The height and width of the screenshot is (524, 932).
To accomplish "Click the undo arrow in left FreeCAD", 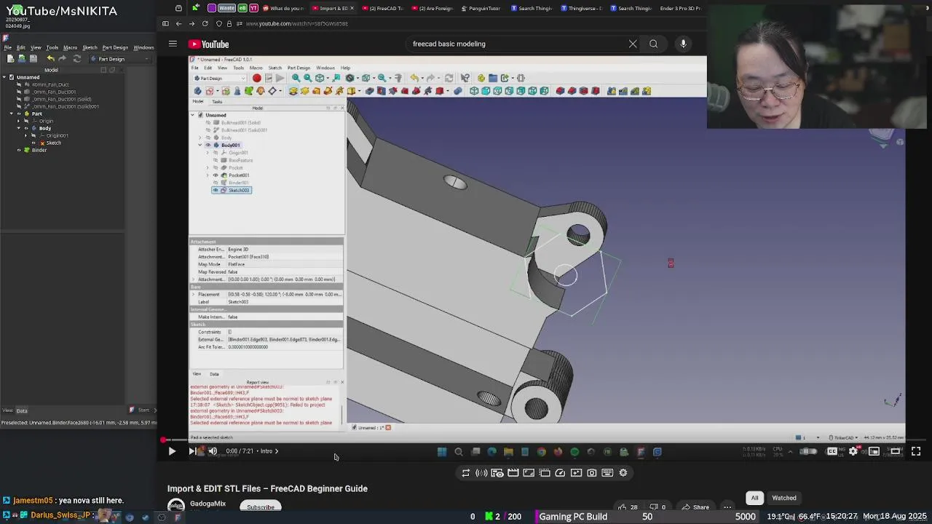I will click(x=50, y=59).
